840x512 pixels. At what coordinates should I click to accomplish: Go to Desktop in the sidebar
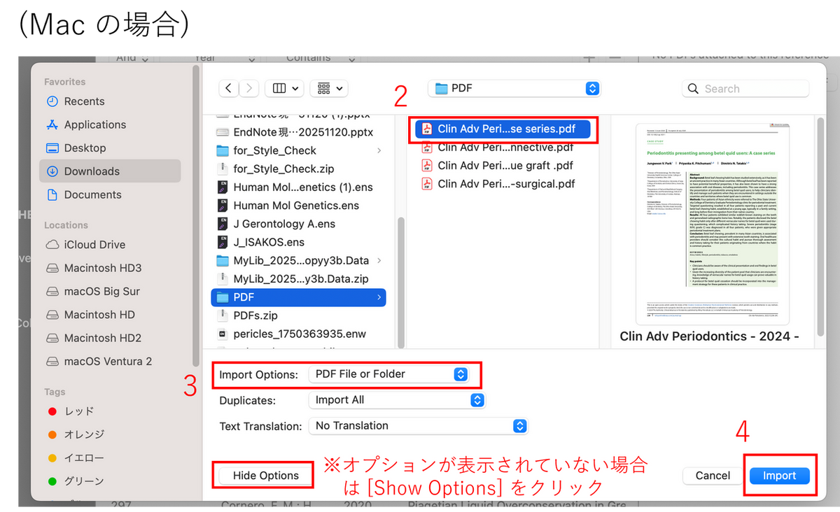[x=85, y=148]
